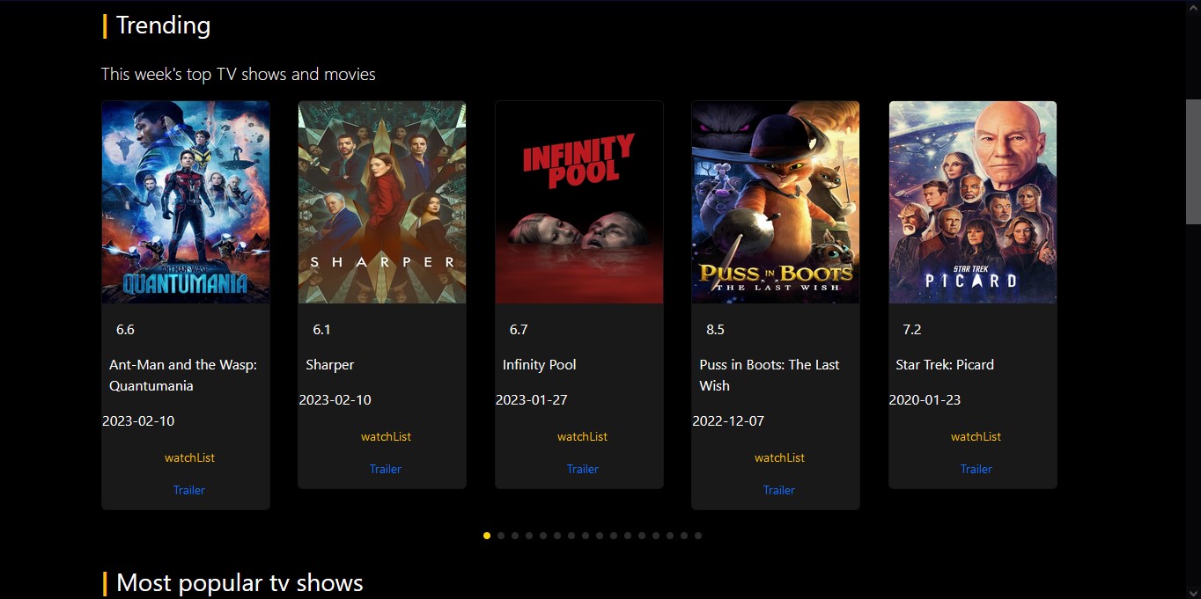The width and height of the screenshot is (1201, 599).
Task: Select the 'Puss in Boots: The Last Wish' title
Action: click(x=770, y=375)
